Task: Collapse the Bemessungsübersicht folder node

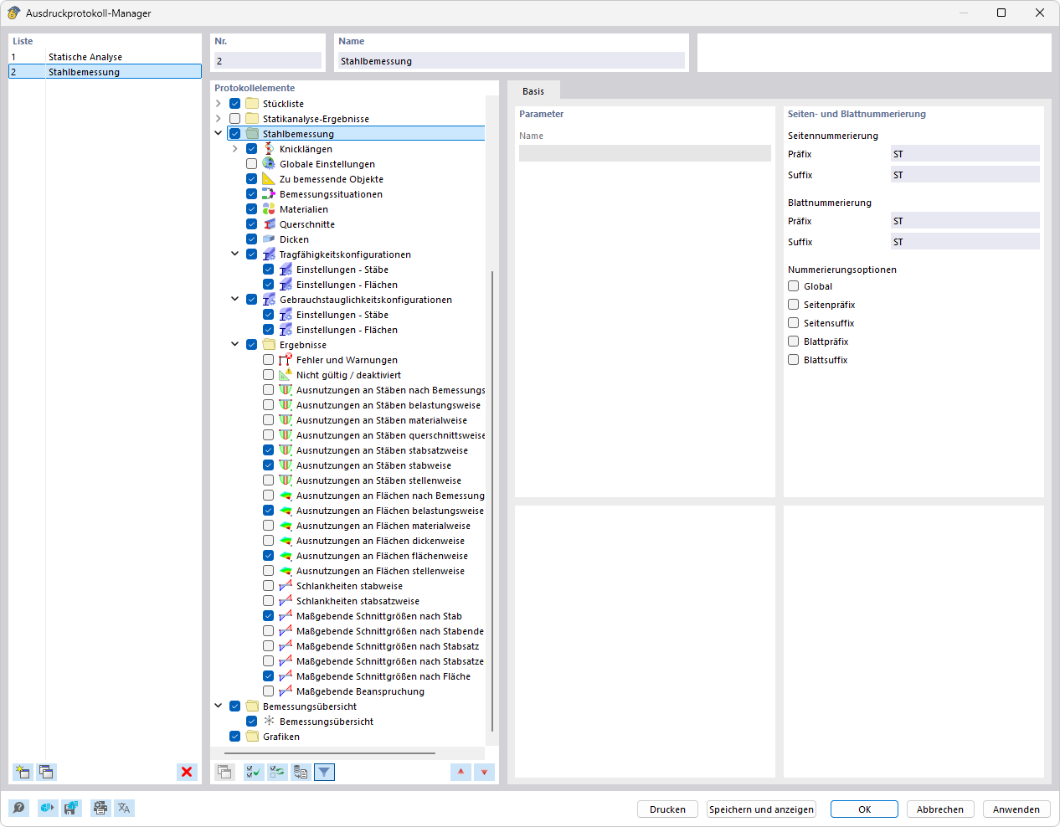Action: [219, 706]
